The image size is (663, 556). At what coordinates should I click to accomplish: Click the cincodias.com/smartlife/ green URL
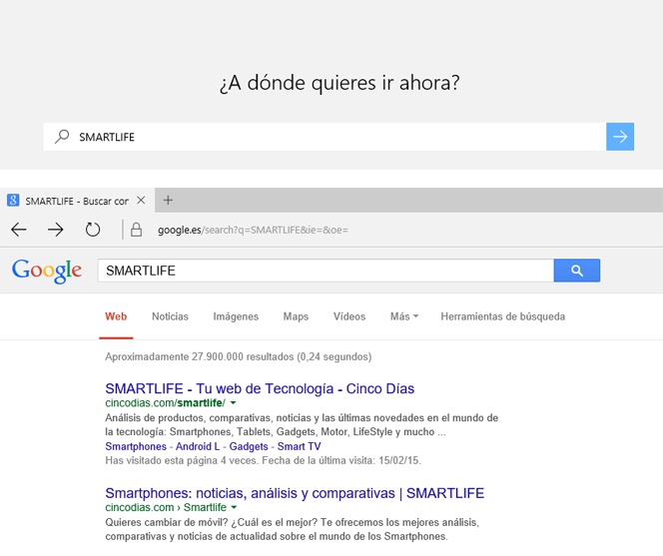pos(166,403)
